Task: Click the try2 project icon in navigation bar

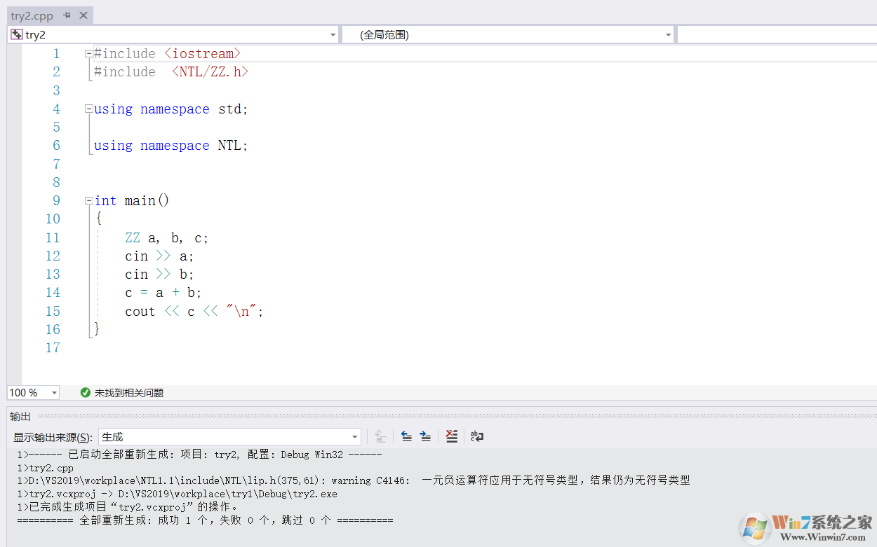Action: pos(17,34)
